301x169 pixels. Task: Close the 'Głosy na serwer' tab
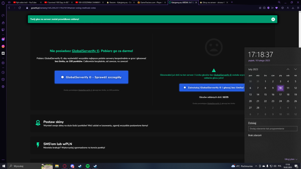[x=227, y=2]
